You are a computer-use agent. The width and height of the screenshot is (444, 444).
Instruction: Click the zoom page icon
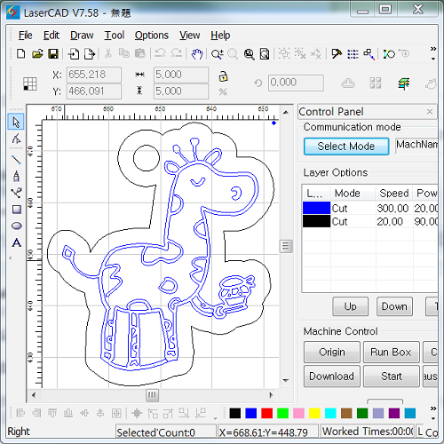(x=265, y=54)
